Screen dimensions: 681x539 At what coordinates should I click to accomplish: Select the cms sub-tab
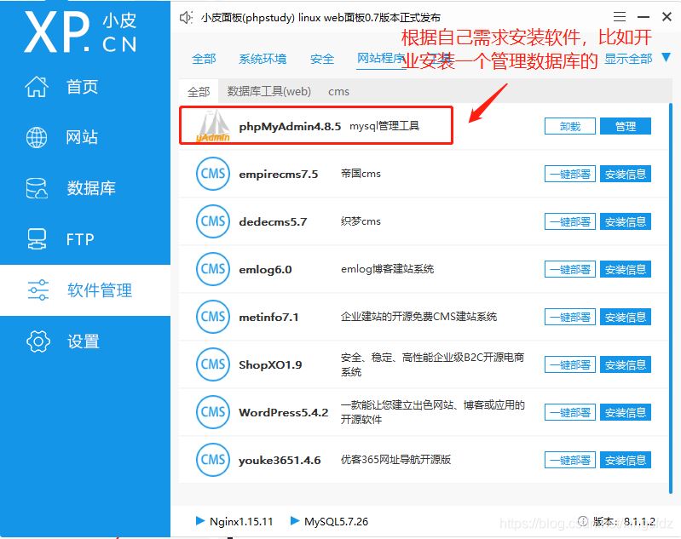click(x=338, y=91)
